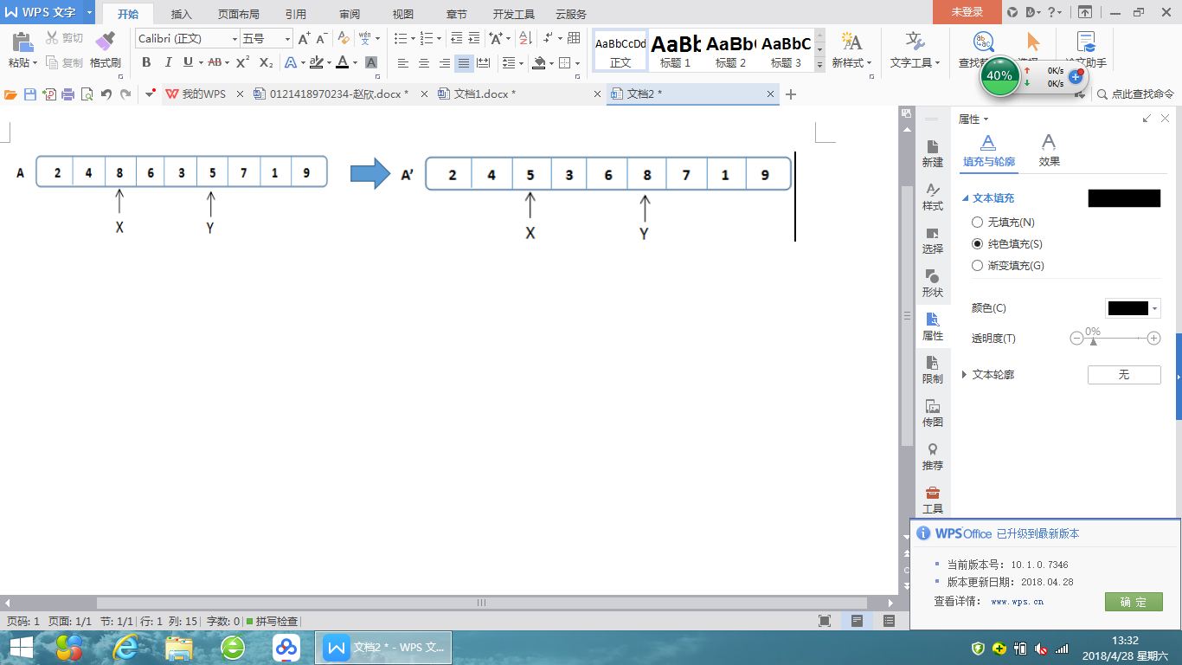Open the 工具 toolbox sidebar icon
This screenshot has height=665, width=1182.
(932, 500)
